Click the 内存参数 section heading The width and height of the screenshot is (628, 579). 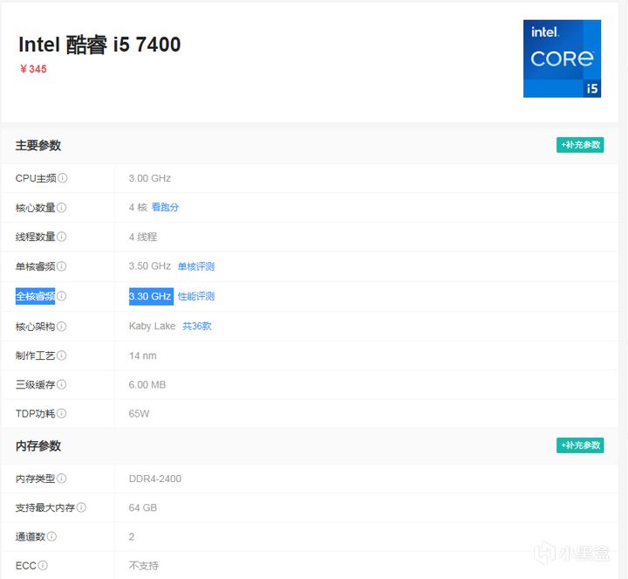[38, 445]
